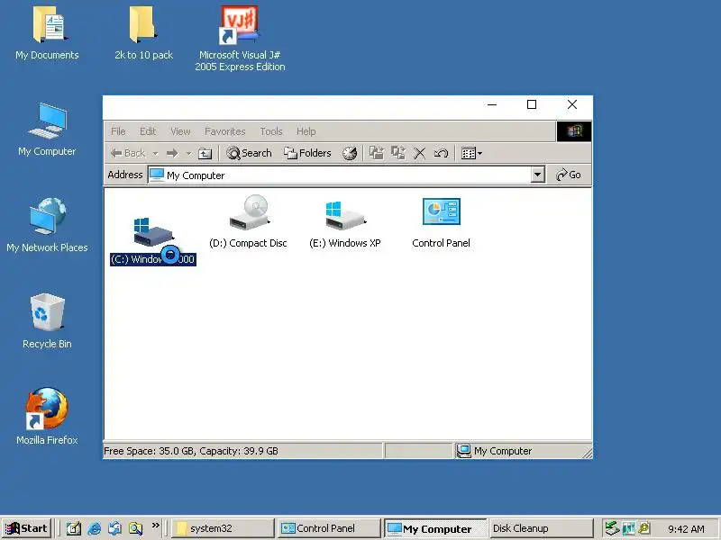Click Outlook Express Quick Launch icon
The height and width of the screenshot is (540, 721).
pos(115,528)
